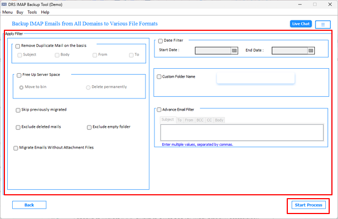Open the Help menu
Screen dimensions: 338x219
tap(45, 12)
